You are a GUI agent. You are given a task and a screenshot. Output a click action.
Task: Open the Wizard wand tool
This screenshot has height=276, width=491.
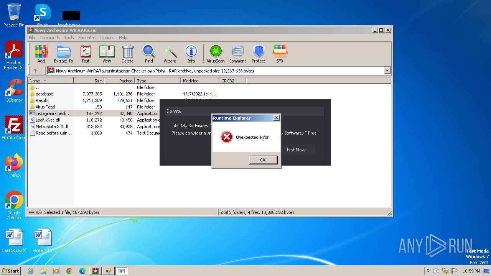pyautogui.click(x=170, y=54)
